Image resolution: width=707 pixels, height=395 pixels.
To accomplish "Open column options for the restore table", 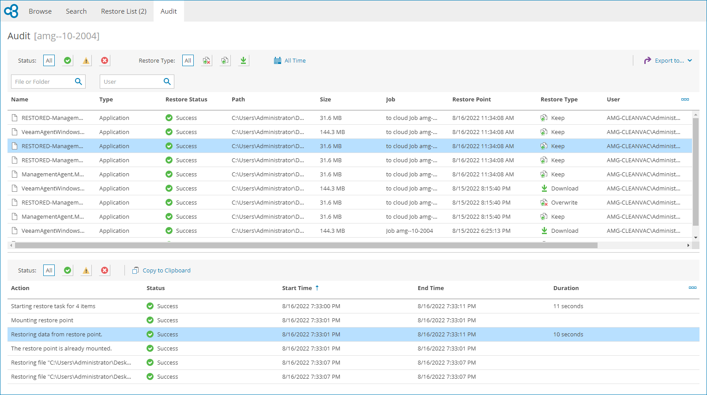I will [x=685, y=100].
